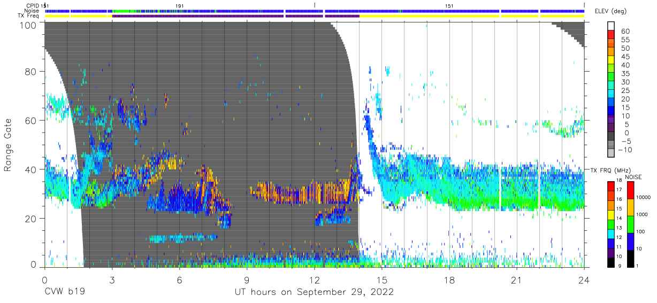Click the 'Noise' row label at top left
This screenshot has height=303, width=657.
coord(31,11)
